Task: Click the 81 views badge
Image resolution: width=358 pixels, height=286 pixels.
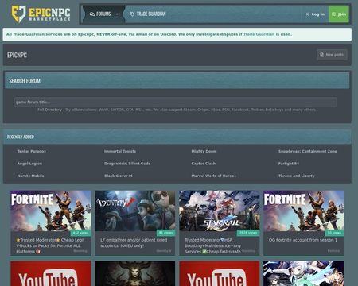Action: pyautogui.click(x=165, y=233)
